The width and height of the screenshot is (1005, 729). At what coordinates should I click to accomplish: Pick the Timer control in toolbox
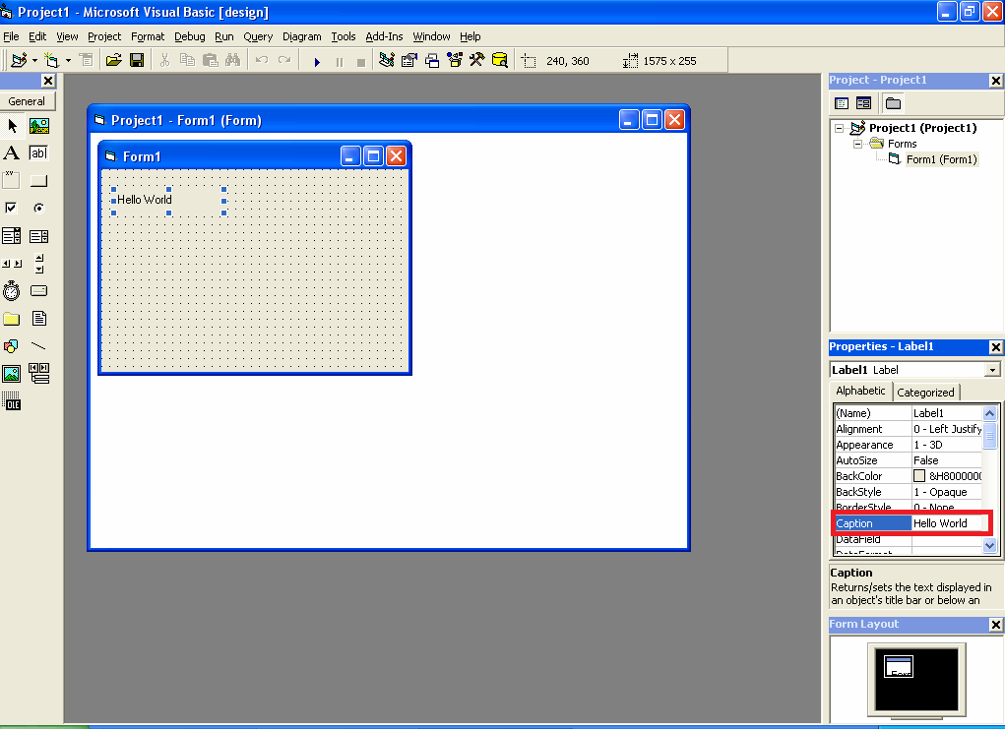11,291
